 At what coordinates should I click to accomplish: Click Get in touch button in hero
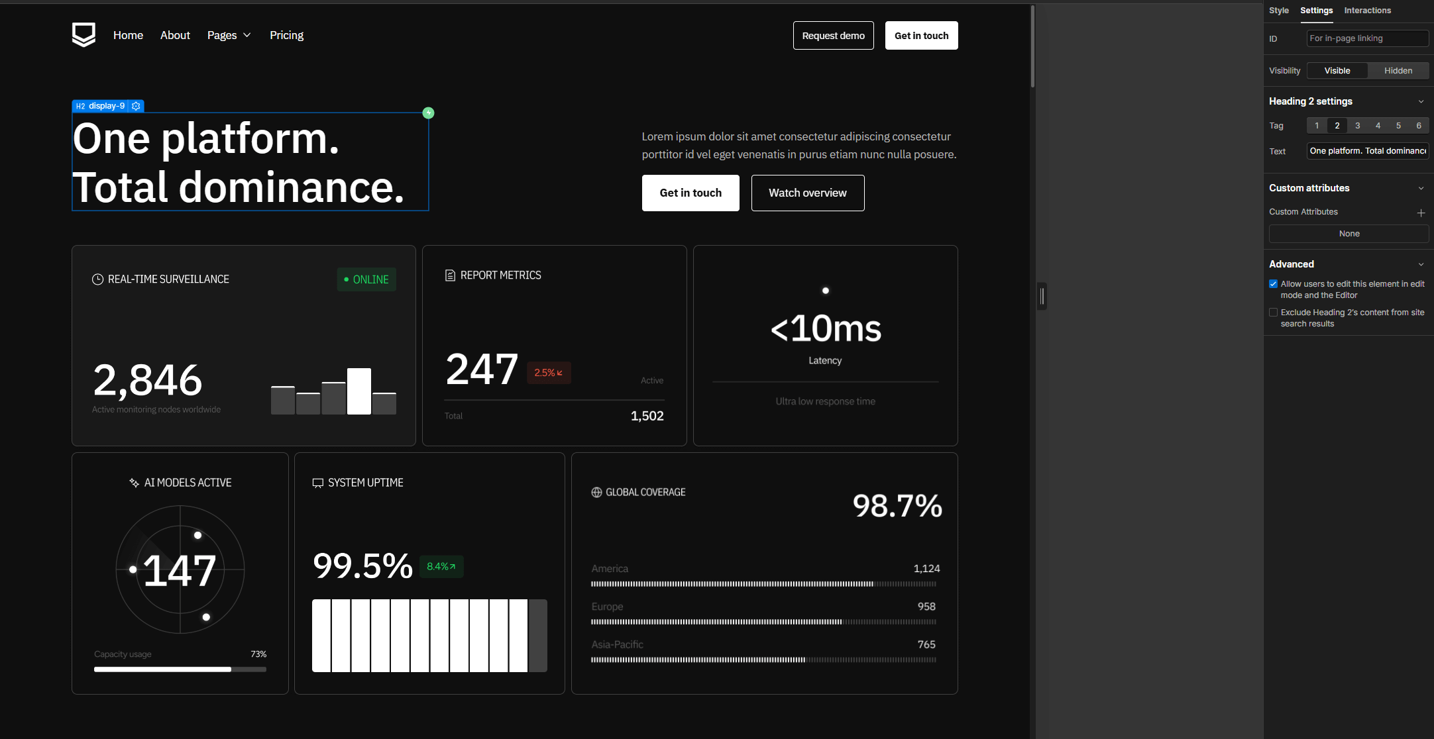click(690, 193)
